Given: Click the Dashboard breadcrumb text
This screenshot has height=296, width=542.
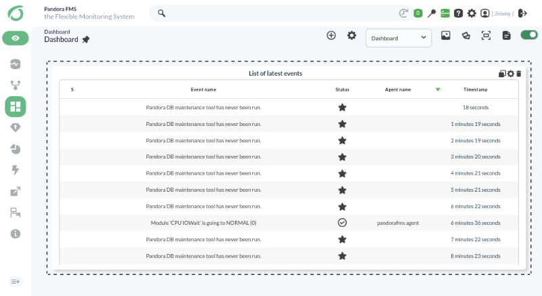Looking at the screenshot, I should 57,32.
